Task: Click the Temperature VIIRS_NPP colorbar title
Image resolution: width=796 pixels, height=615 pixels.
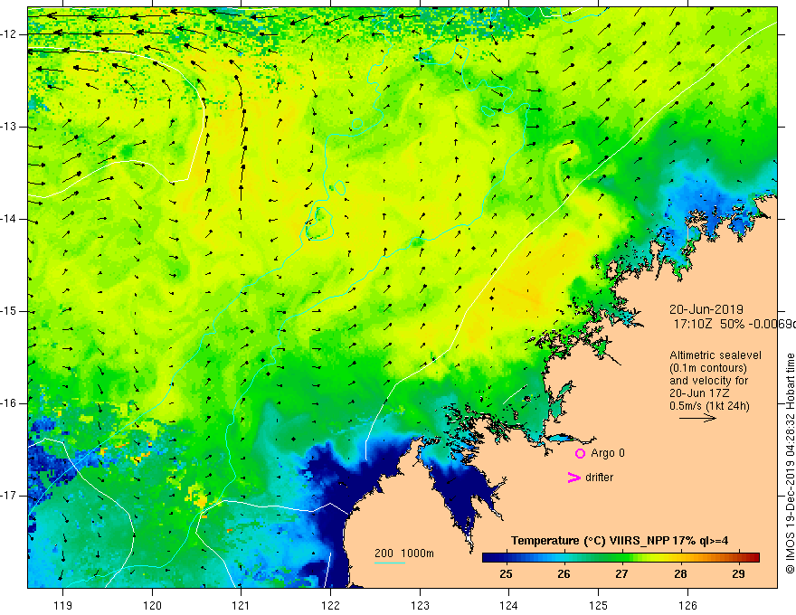Action: (620, 541)
